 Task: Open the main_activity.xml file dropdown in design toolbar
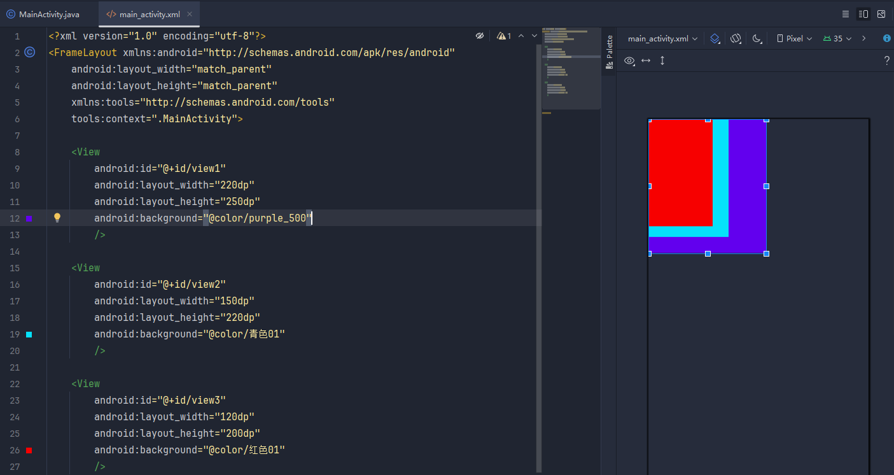tap(662, 38)
